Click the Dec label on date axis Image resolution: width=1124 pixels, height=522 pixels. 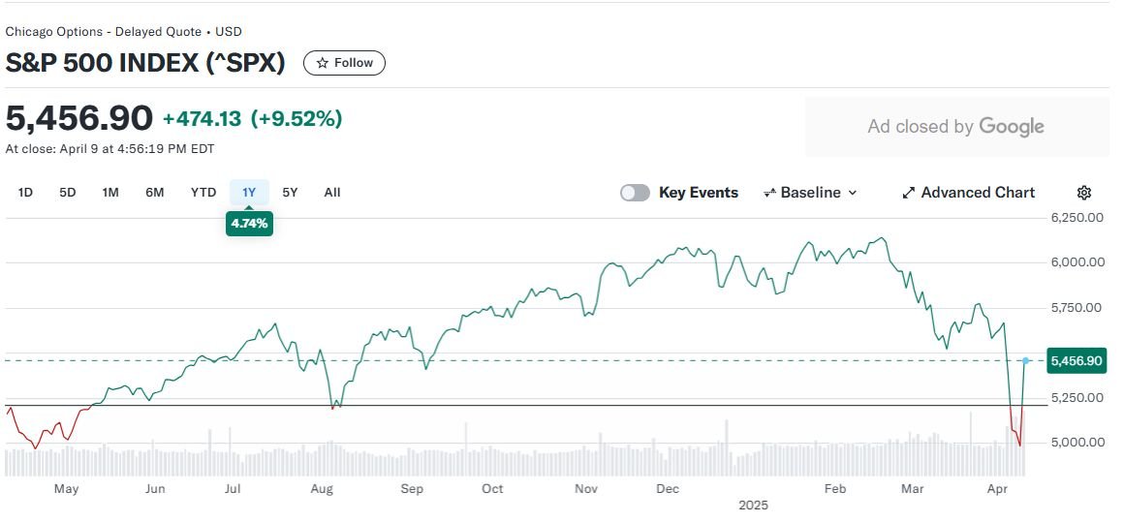pyautogui.click(x=668, y=489)
